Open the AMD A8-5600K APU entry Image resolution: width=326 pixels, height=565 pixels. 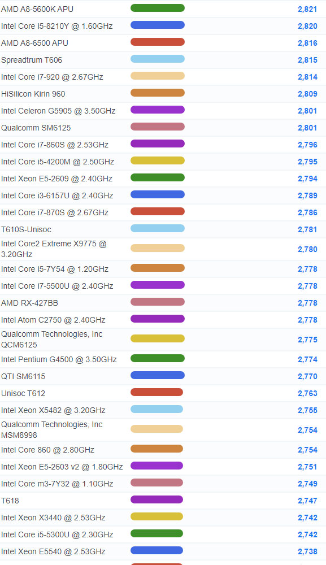pyautogui.click(x=37, y=9)
